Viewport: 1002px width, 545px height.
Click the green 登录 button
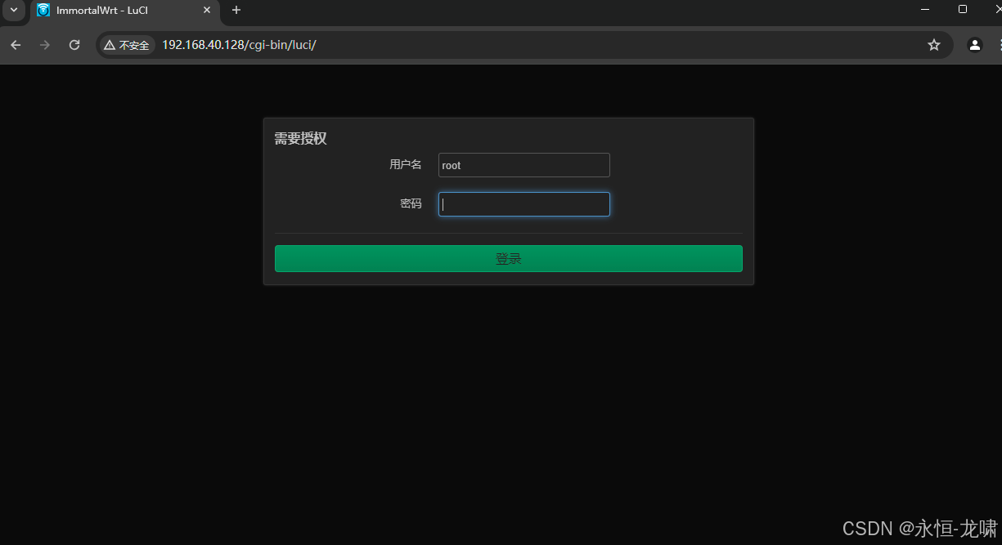tap(509, 259)
